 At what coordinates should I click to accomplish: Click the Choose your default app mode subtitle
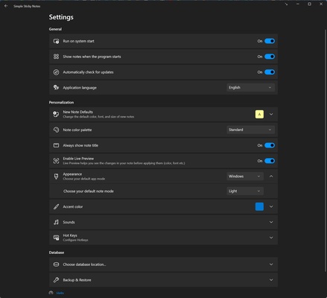tap(84, 179)
